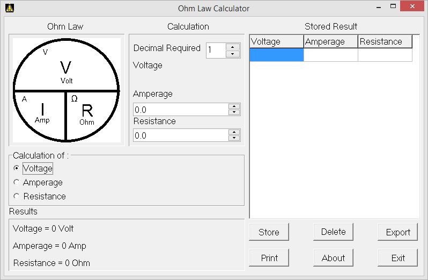This screenshot has width=428, height=280.
Task: Decrease Amperage value with down arrow
Action: point(234,112)
